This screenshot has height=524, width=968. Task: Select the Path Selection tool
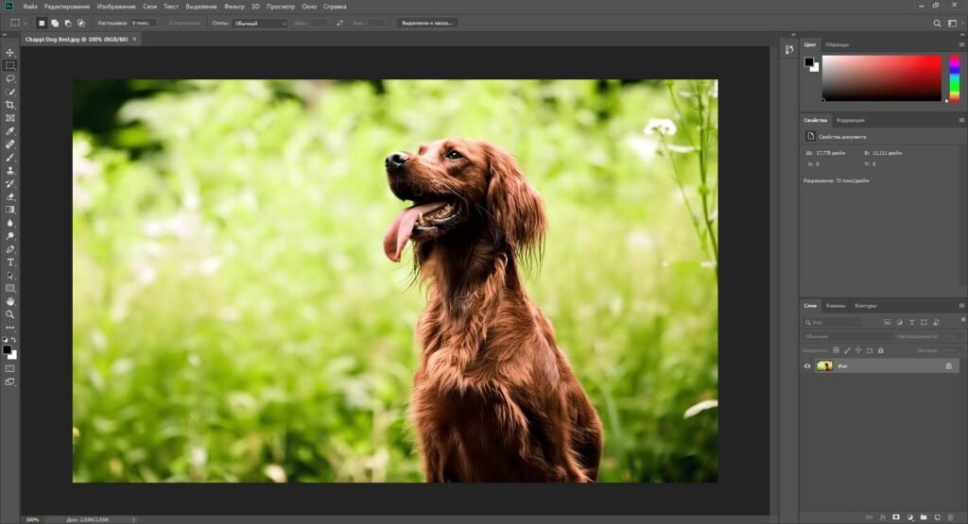pyautogui.click(x=9, y=276)
